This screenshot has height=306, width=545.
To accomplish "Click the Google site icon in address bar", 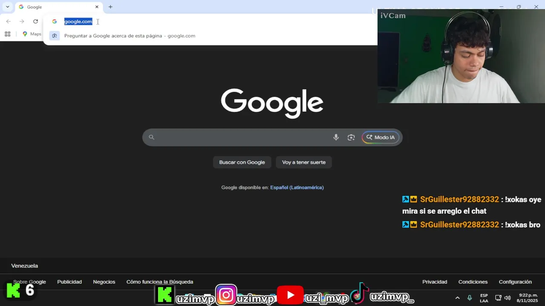I will (x=54, y=22).
